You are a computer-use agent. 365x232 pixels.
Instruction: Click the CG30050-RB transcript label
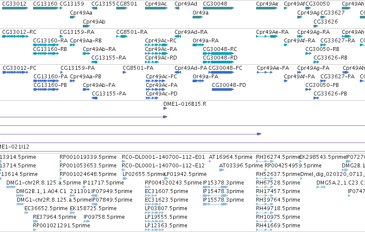(322, 49)
